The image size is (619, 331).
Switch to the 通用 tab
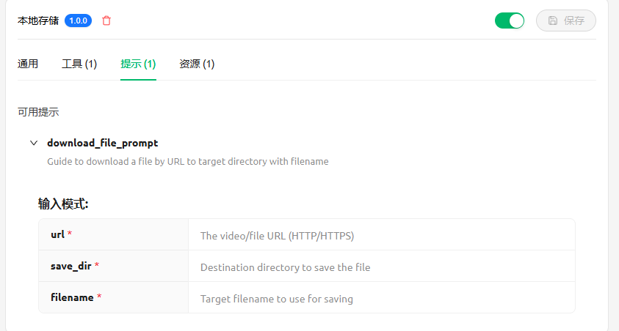pos(28,64)
